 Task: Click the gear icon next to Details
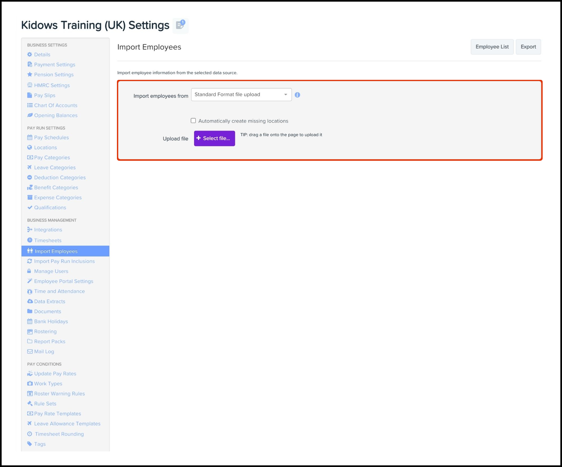click(x=30, y=54)
